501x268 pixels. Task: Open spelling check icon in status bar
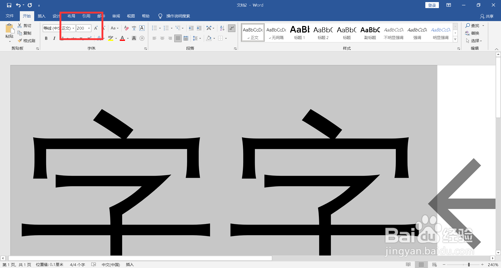94,265
